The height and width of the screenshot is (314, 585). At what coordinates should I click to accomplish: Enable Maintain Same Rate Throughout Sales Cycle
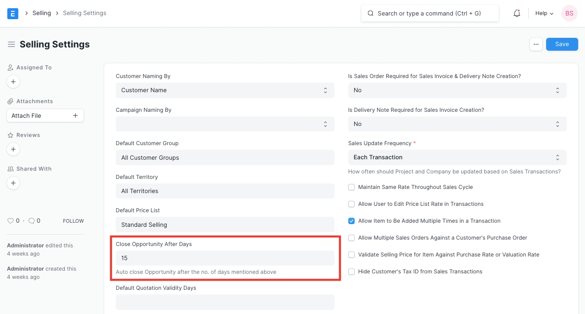coord(351,187)
